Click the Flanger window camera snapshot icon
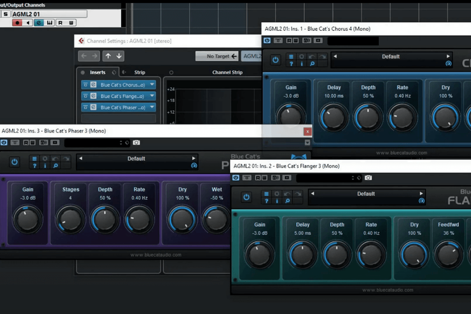The height and width of the screenshot is (314, 471). click(368, 178)
